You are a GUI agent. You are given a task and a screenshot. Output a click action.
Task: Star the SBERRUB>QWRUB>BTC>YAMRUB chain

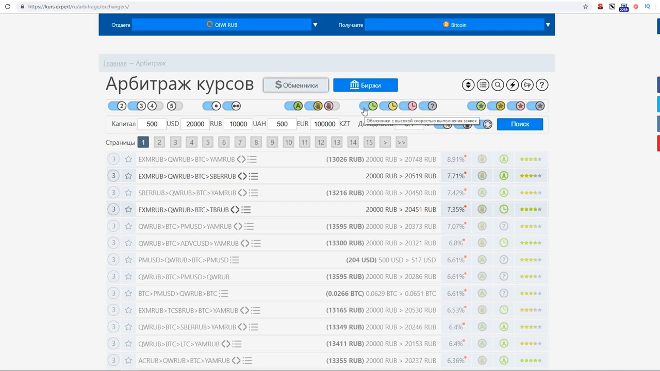coord(128,193)
